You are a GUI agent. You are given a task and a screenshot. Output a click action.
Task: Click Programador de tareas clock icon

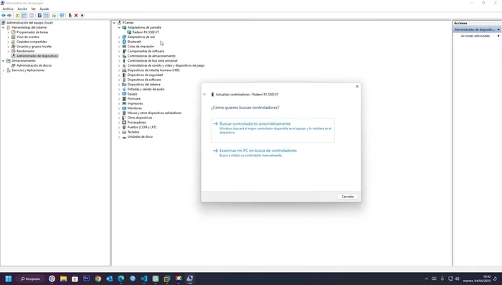coord(14,32)
